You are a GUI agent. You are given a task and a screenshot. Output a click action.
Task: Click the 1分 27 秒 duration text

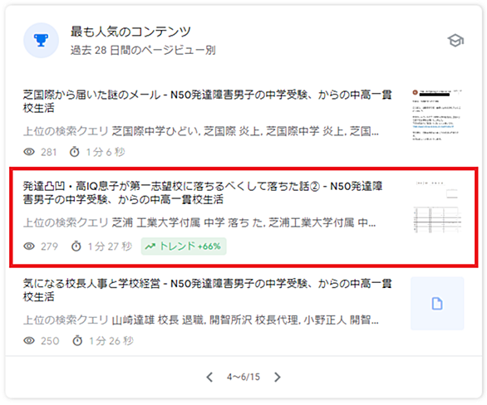[x=110, y=246]
